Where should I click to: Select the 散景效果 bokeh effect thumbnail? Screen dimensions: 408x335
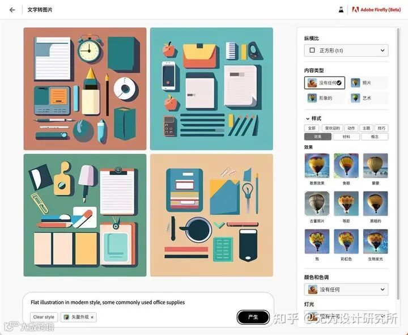click(317, 166)
